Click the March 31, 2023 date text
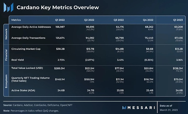188x114 pixels. coord(169,110)
